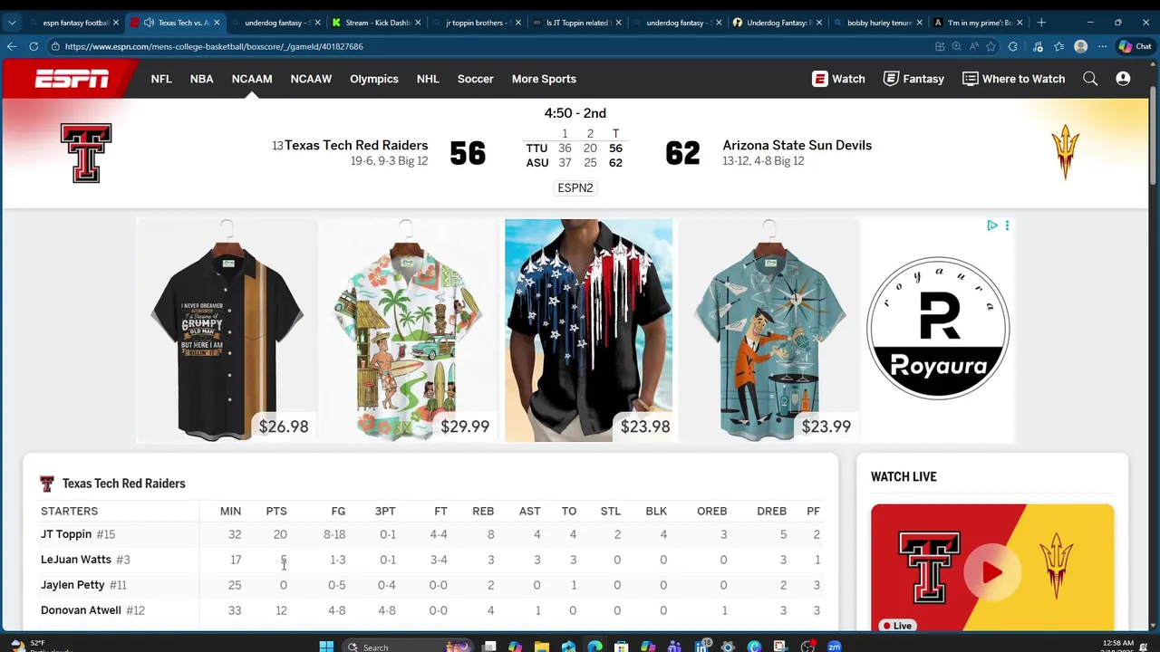Open File Explorer from the taskbar
The height and width of the screenshot is (652, 1160).
point(542,647)
